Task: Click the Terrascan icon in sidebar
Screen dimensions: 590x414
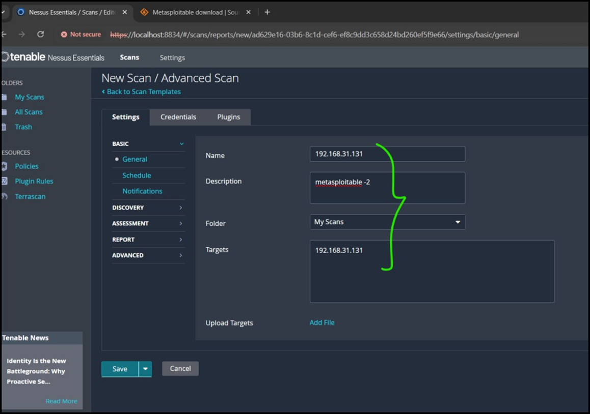Action: pos(4,196)
